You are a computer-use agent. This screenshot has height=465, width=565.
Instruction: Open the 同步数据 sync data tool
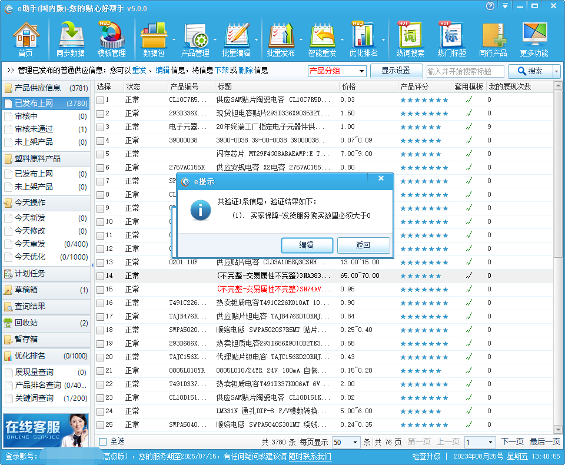click(70, 40)
